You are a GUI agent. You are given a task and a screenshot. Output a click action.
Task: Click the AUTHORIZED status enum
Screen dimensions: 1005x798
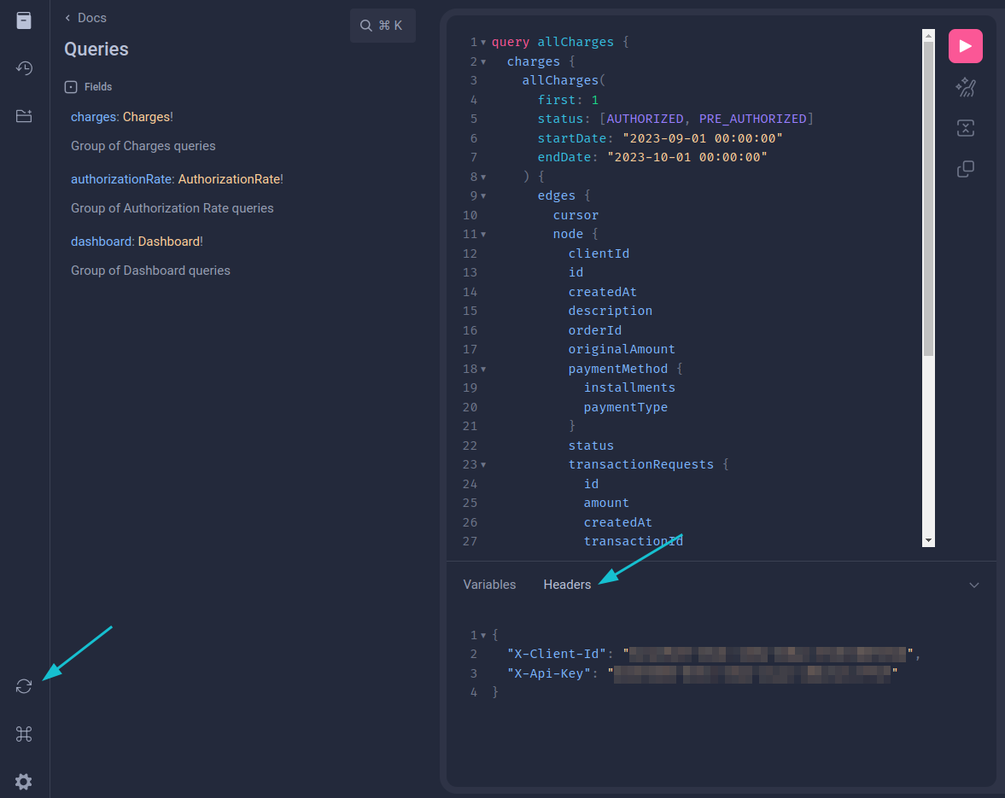tap(645, 119)
